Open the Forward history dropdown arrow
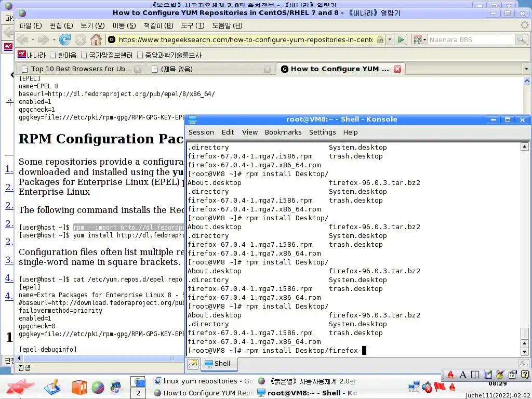The image size is (532, 399). pos(54,39)
